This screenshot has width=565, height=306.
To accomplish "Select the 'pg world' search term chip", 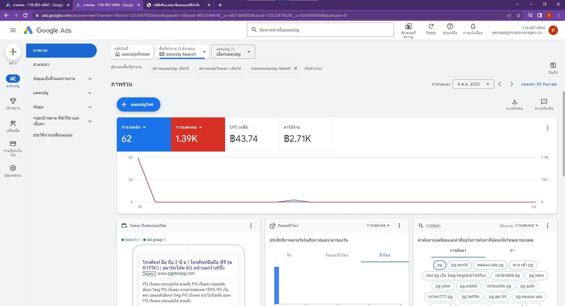I will coord(459,265).
